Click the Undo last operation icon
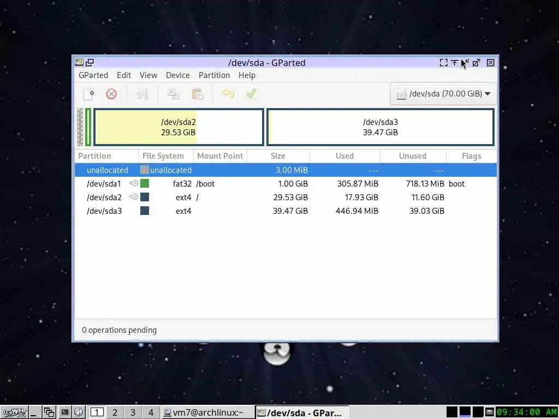 pyautogui.click(x=228, y=94)
